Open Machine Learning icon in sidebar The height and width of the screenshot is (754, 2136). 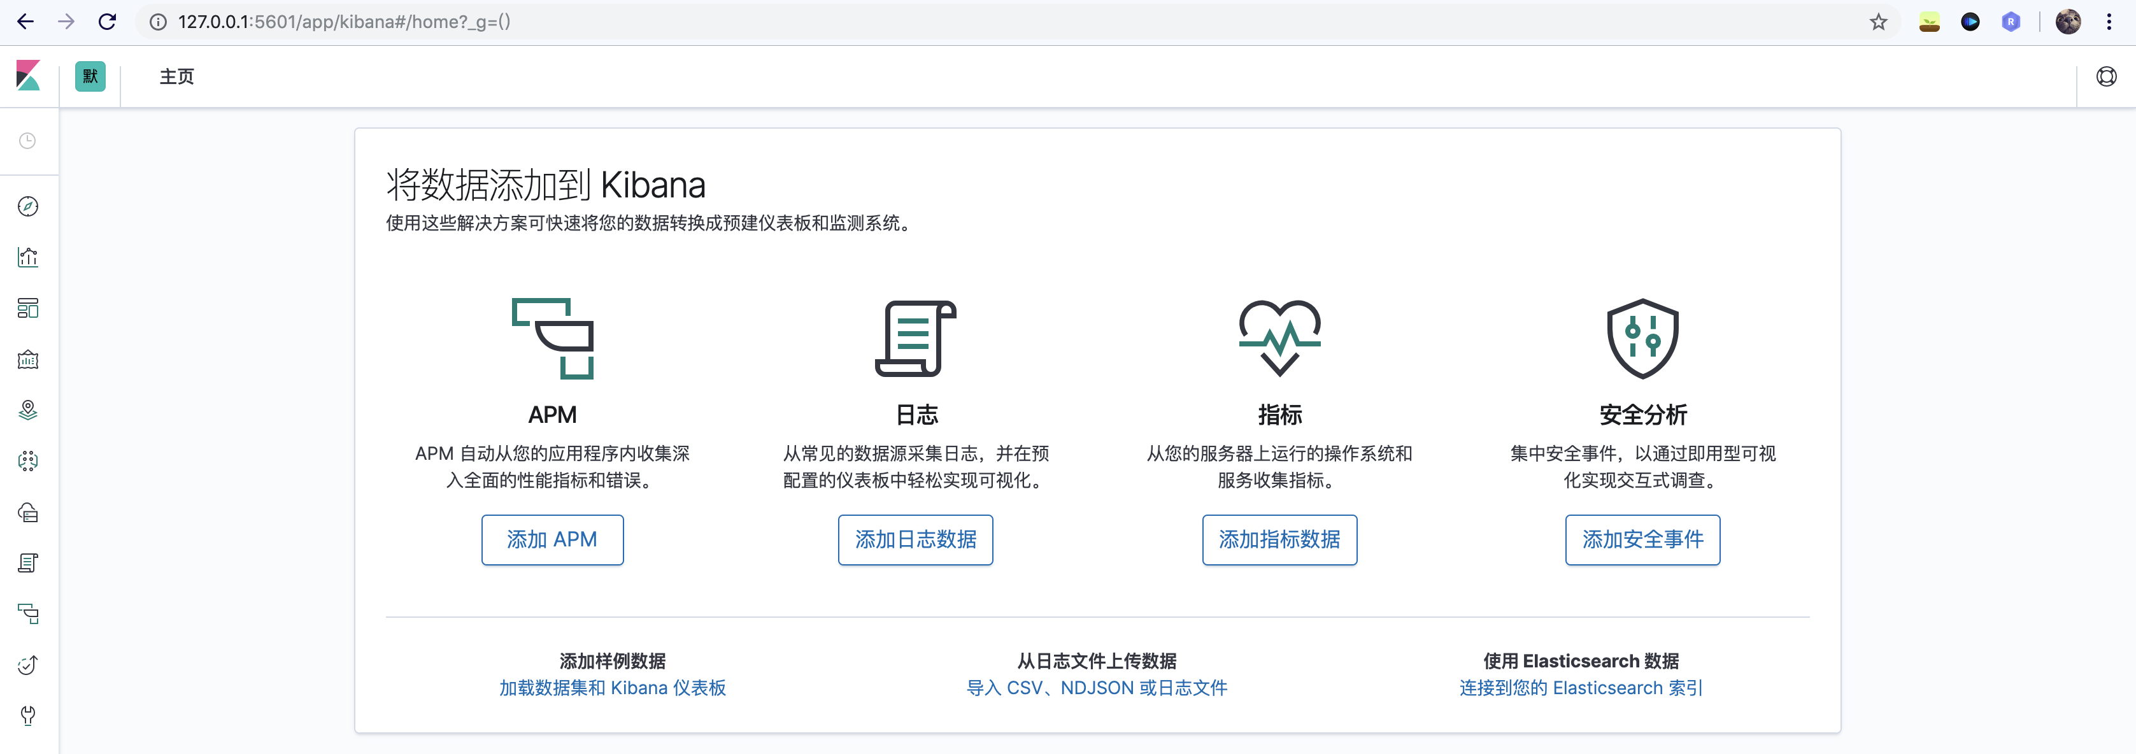pos(28,461)
